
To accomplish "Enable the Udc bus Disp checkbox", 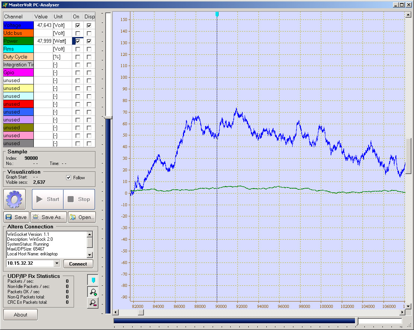I will [89, 33].
